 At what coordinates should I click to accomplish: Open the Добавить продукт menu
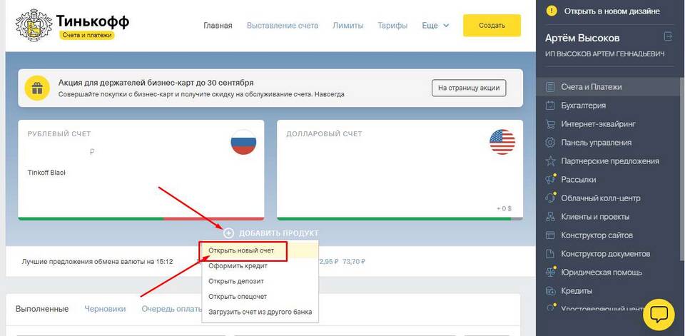coord(271,233)
